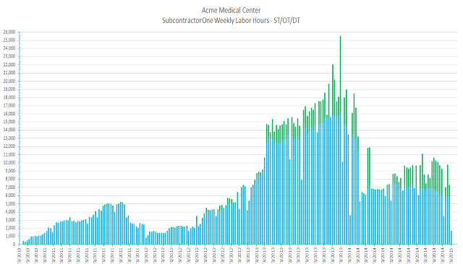Screen dimensions: 463x264
Task: Select the subtitle "SubcontractorOne Weekly Labor Hours - ST/OT/DT"
Action: (231, 21)
